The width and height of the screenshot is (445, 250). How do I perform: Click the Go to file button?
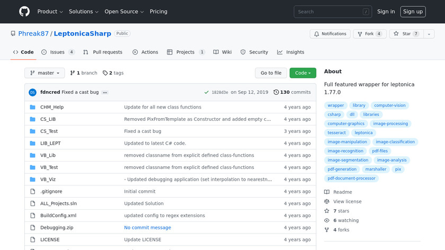point(271,73)
